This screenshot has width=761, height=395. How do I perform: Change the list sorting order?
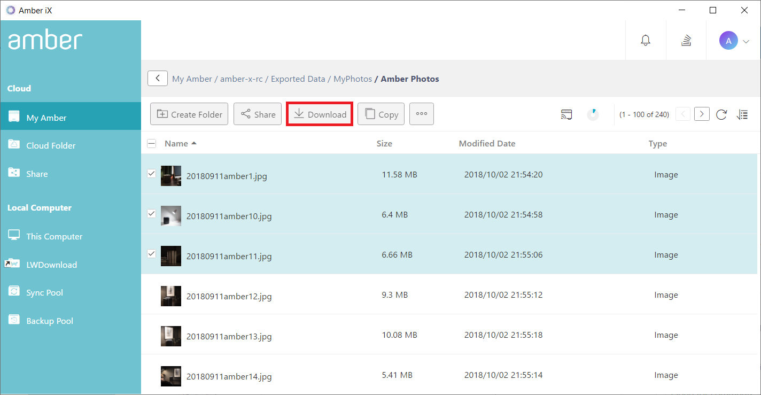coord(743,114)
